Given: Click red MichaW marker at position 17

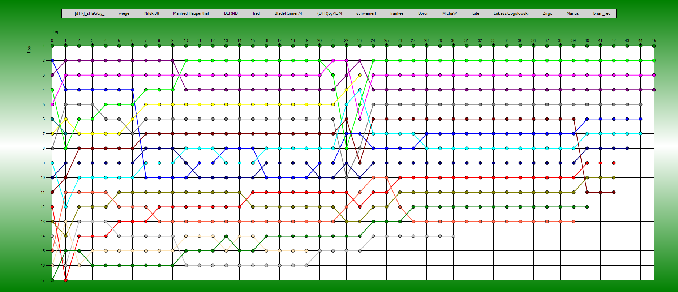Looking at the screenshot, I should click(65, 280).
